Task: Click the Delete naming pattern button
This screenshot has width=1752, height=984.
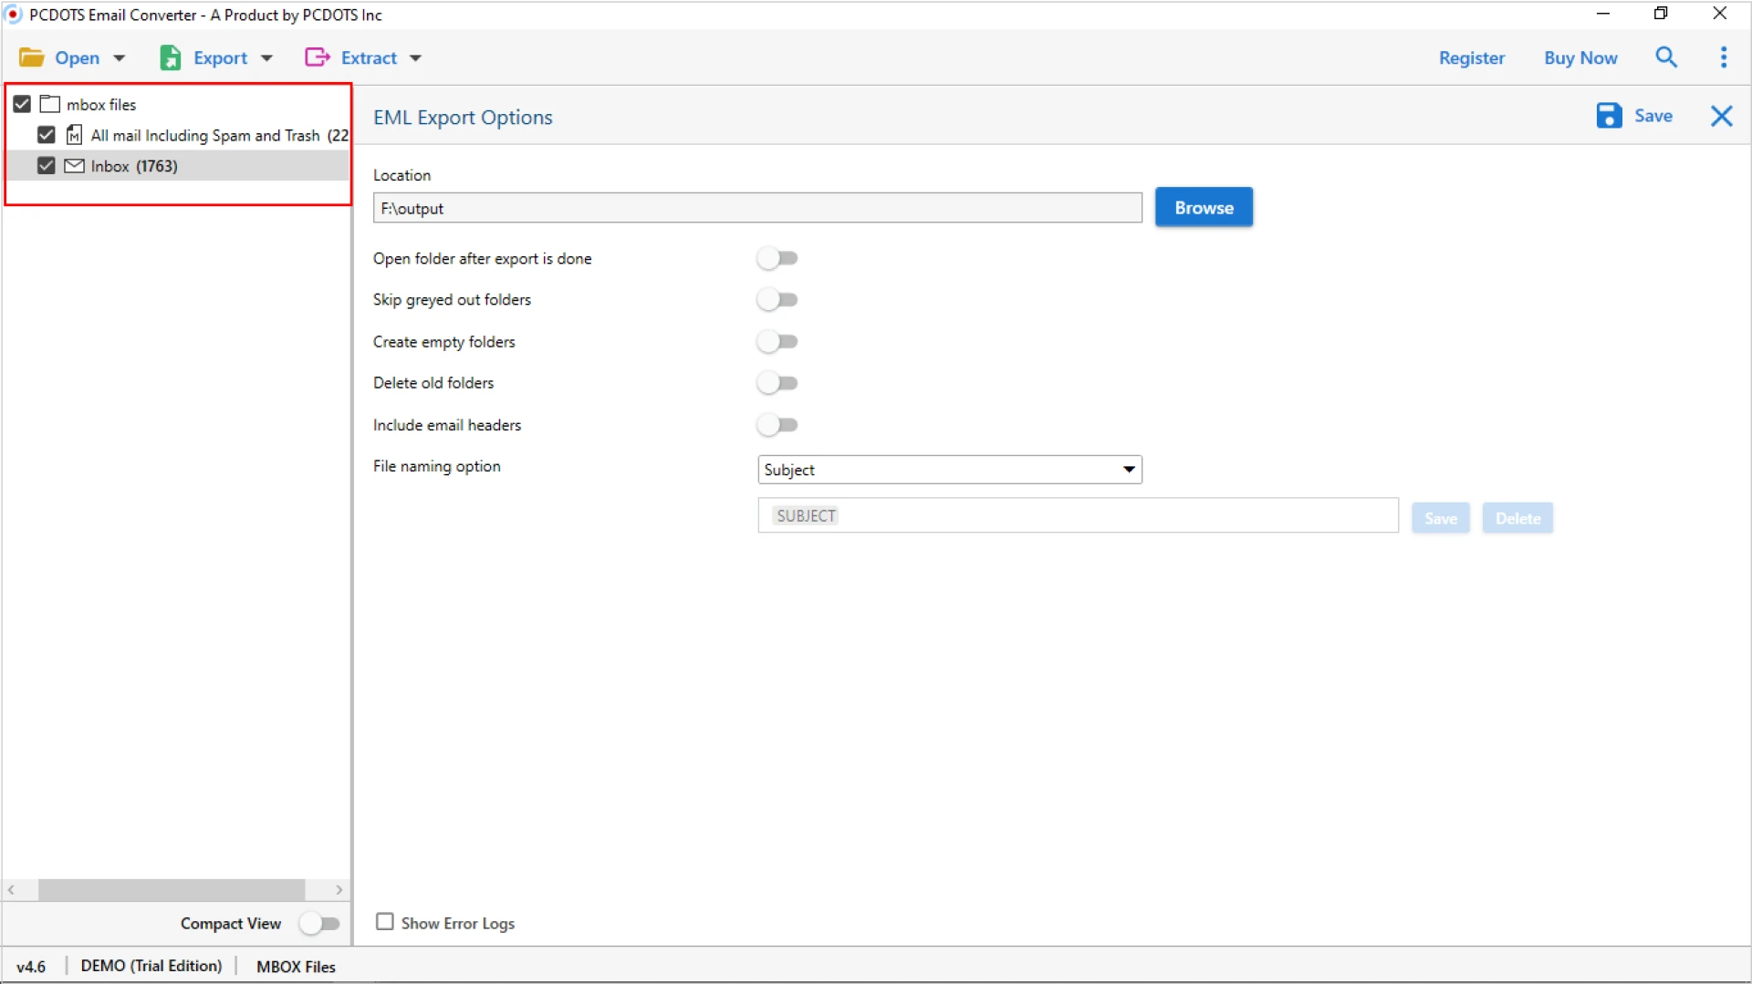Action: (1517, 517)
